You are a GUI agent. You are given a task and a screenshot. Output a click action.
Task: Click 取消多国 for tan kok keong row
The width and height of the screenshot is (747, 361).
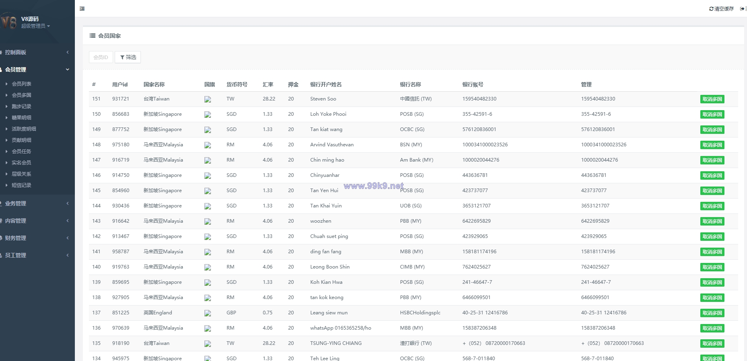[712, 298]
